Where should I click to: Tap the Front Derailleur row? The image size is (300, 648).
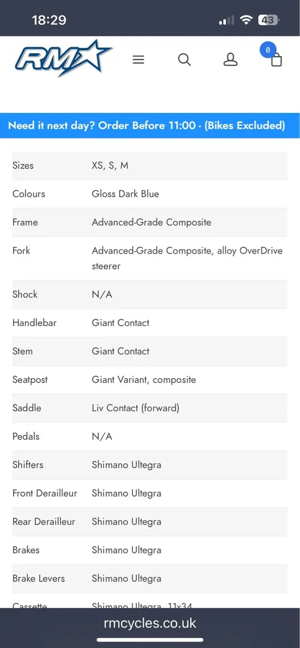coord(150,493)
